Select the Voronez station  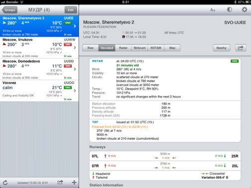(x=39, y=91)
